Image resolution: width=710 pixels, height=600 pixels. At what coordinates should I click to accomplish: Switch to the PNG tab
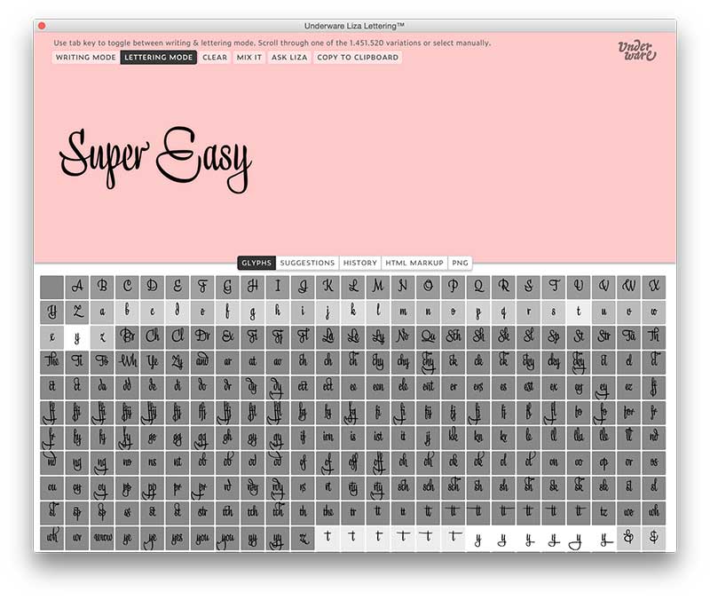tap(460, 263)
